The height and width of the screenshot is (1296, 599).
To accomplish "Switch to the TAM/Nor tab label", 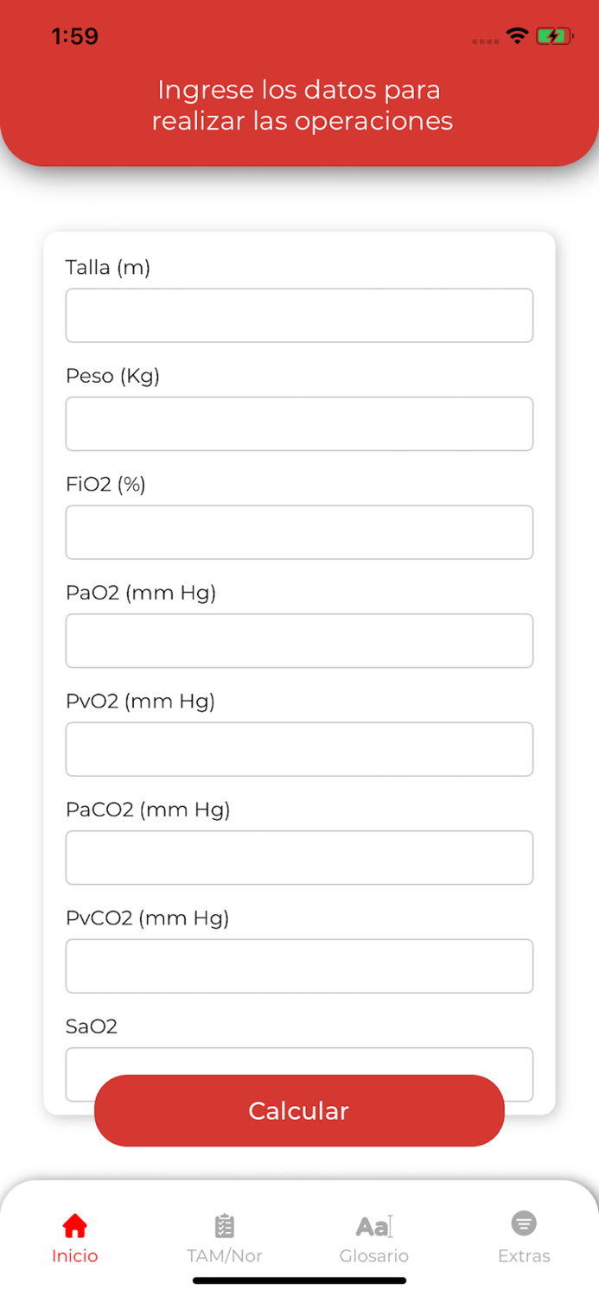I will [225, 1256].
